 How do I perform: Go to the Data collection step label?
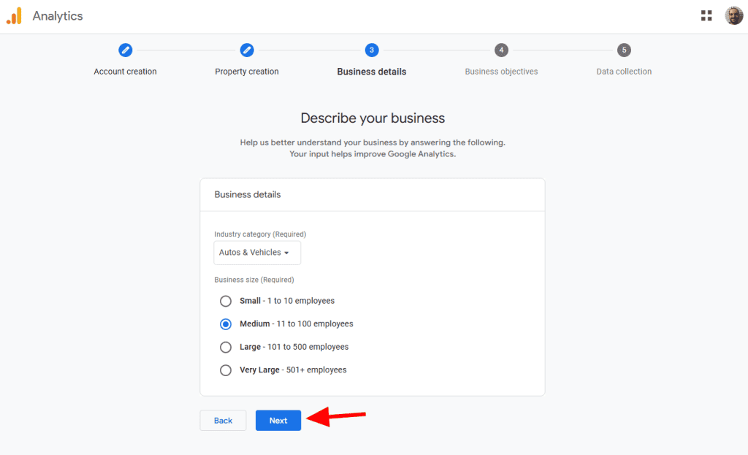point(624,72)
